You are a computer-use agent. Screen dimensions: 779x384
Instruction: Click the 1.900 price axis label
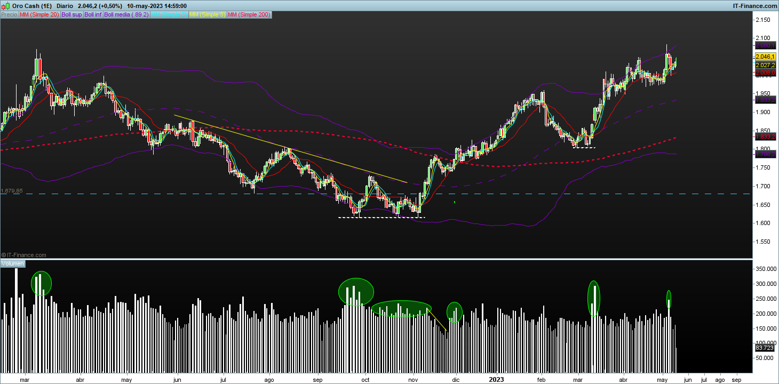[x=763, y=112]
